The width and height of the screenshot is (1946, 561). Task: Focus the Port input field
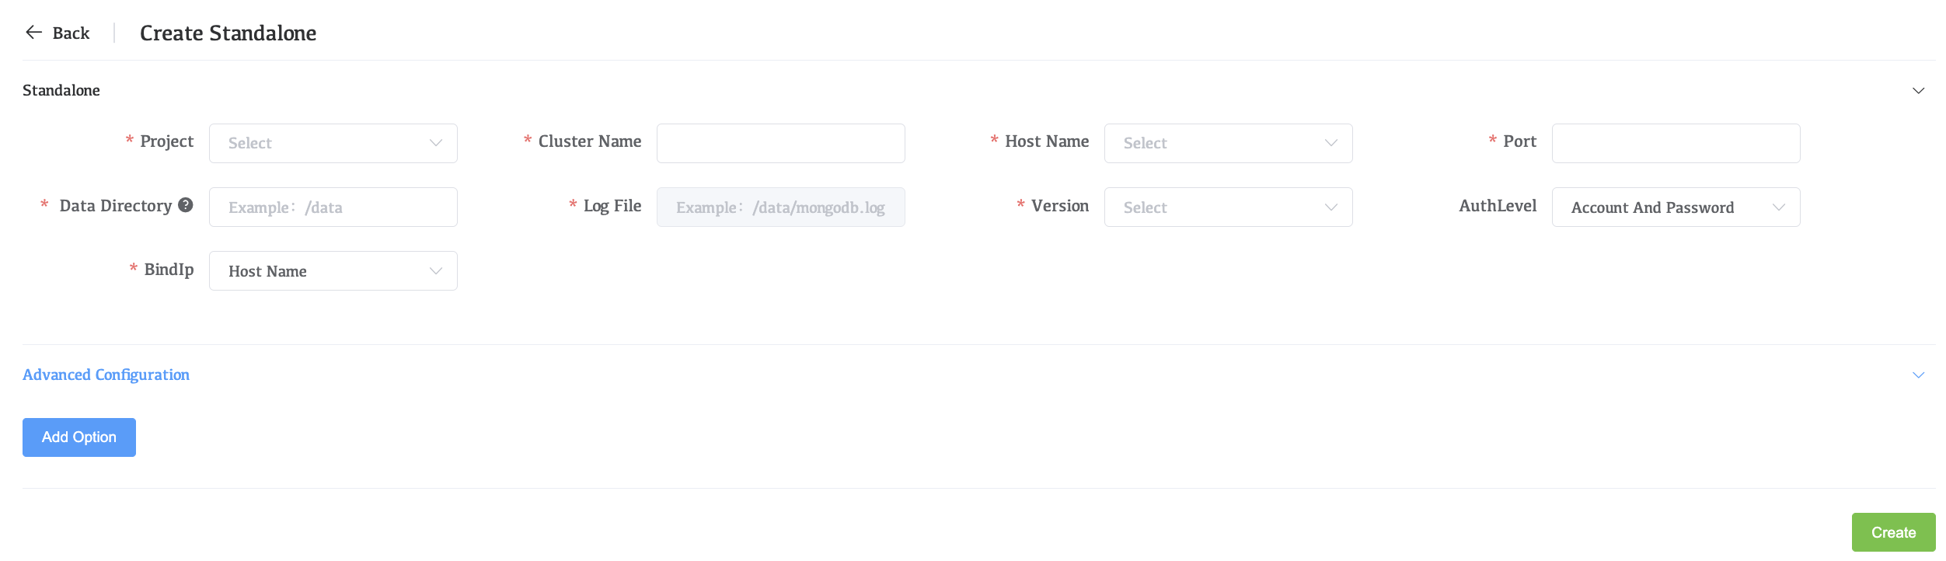(1676, 144)
